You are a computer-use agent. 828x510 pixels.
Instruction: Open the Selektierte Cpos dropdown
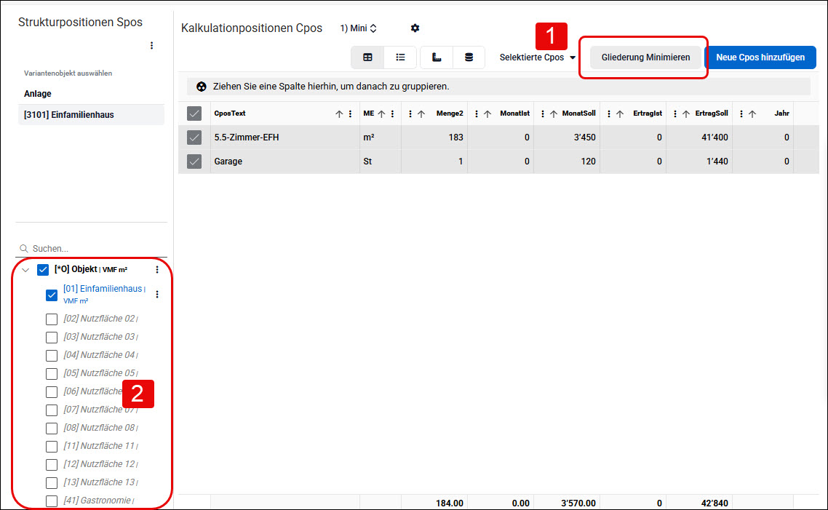click(x=537, y=57)
